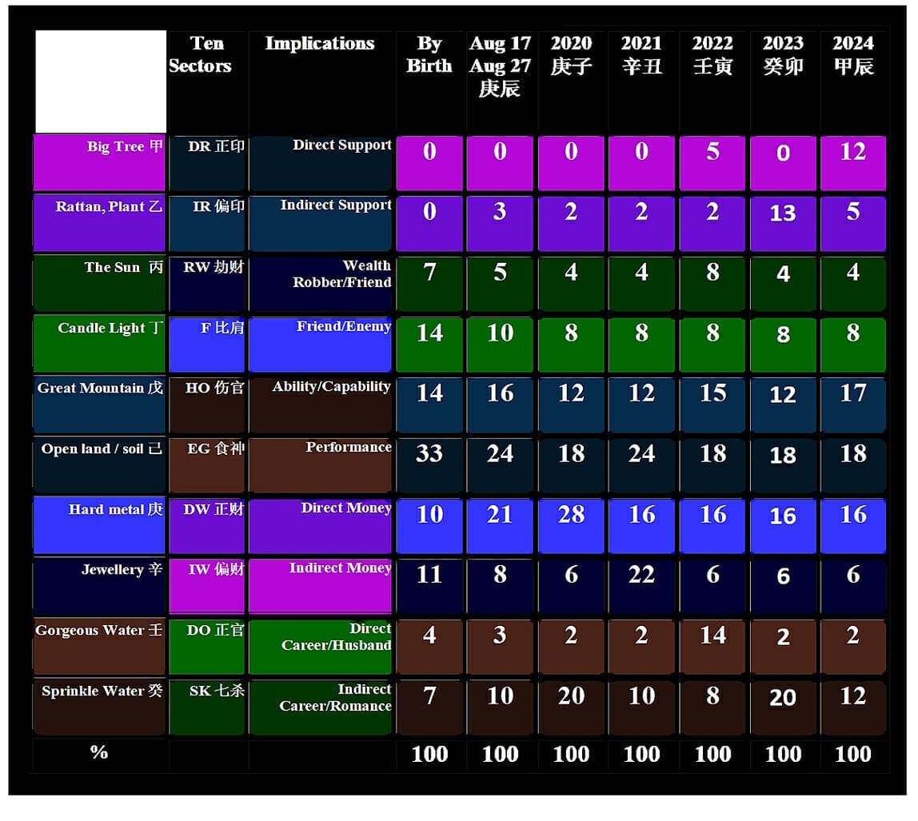The image size is (918, 821).
Task: Click the blank white cell in the top-left corner
Action: (101, 82)
